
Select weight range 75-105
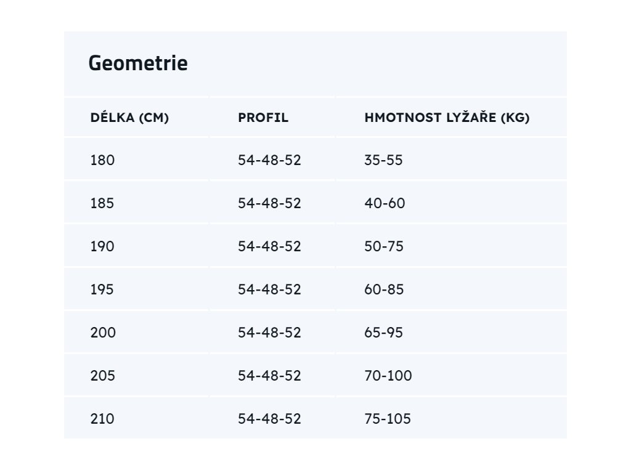pos(388,419)
